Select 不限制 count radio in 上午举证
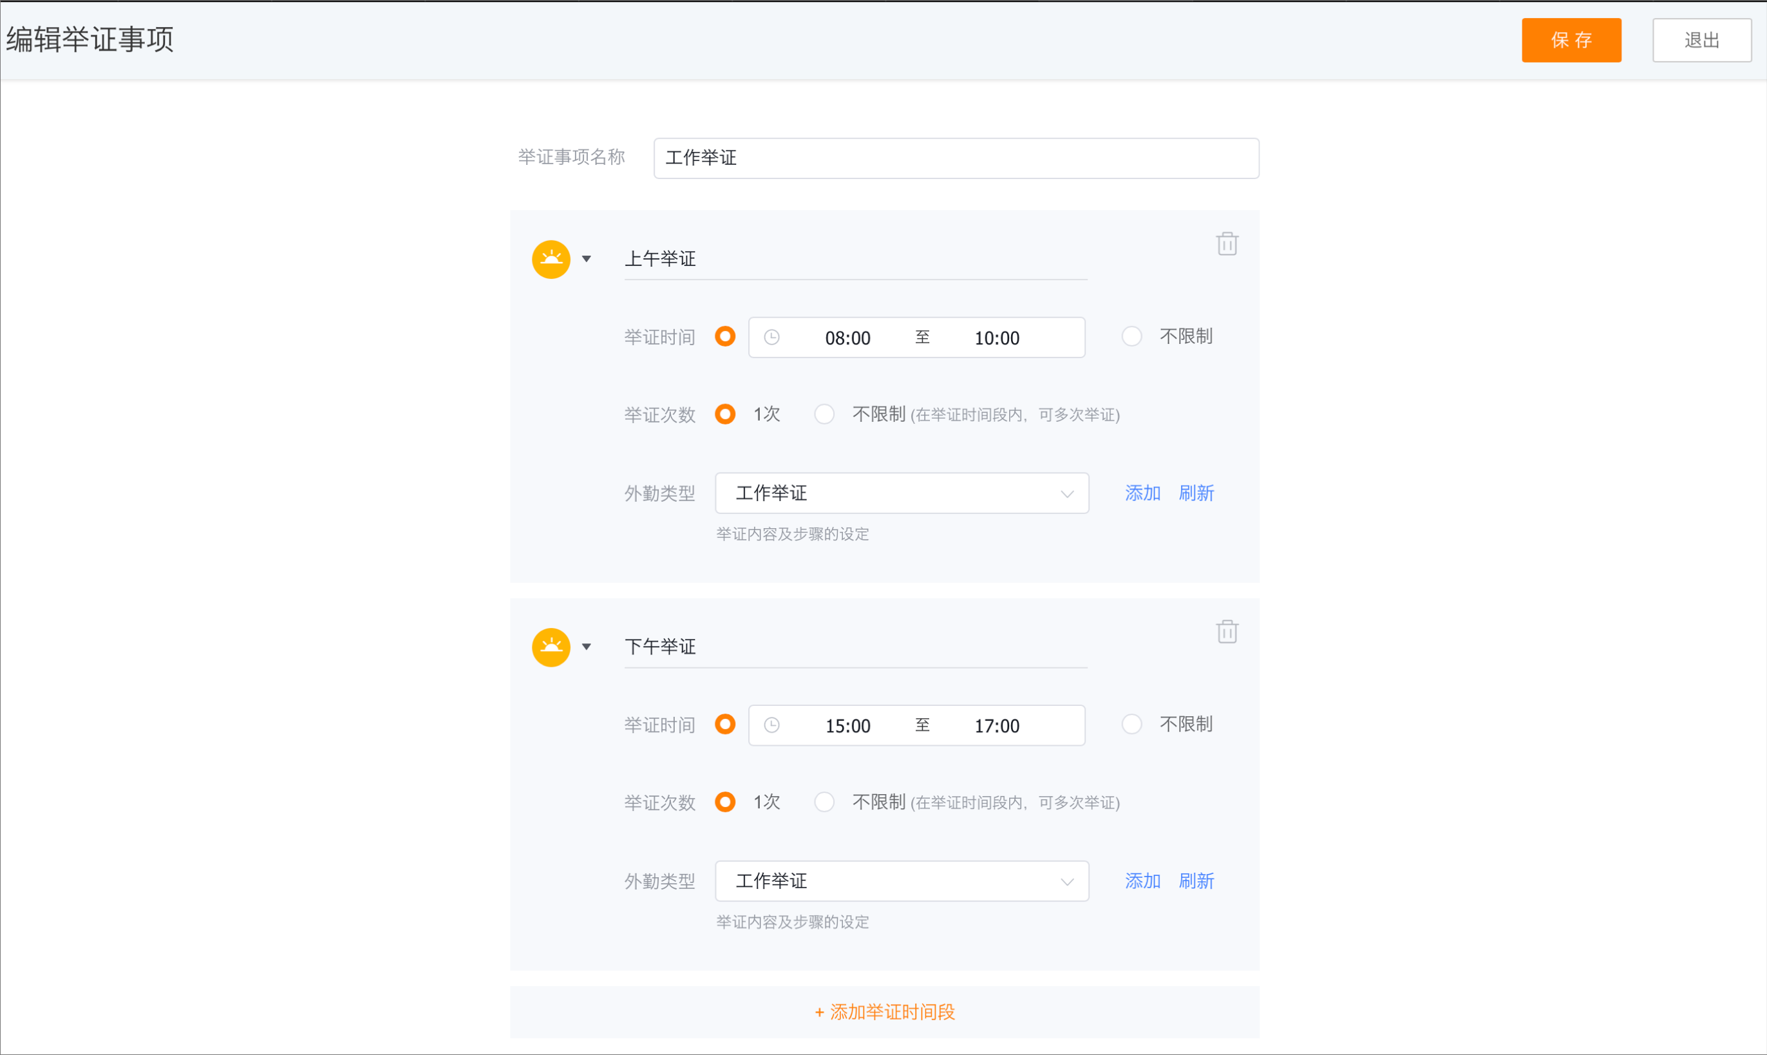1767x1055 pixels. point(824,413)
